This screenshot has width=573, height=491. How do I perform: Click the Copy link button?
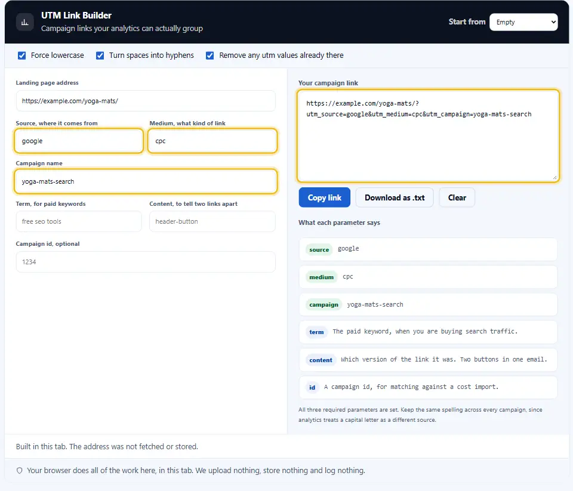[x=325, y=197]
